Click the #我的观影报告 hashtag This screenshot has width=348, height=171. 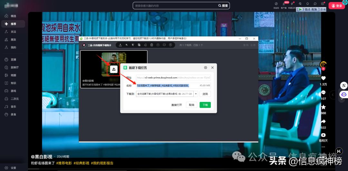click(x=102, y=163)
